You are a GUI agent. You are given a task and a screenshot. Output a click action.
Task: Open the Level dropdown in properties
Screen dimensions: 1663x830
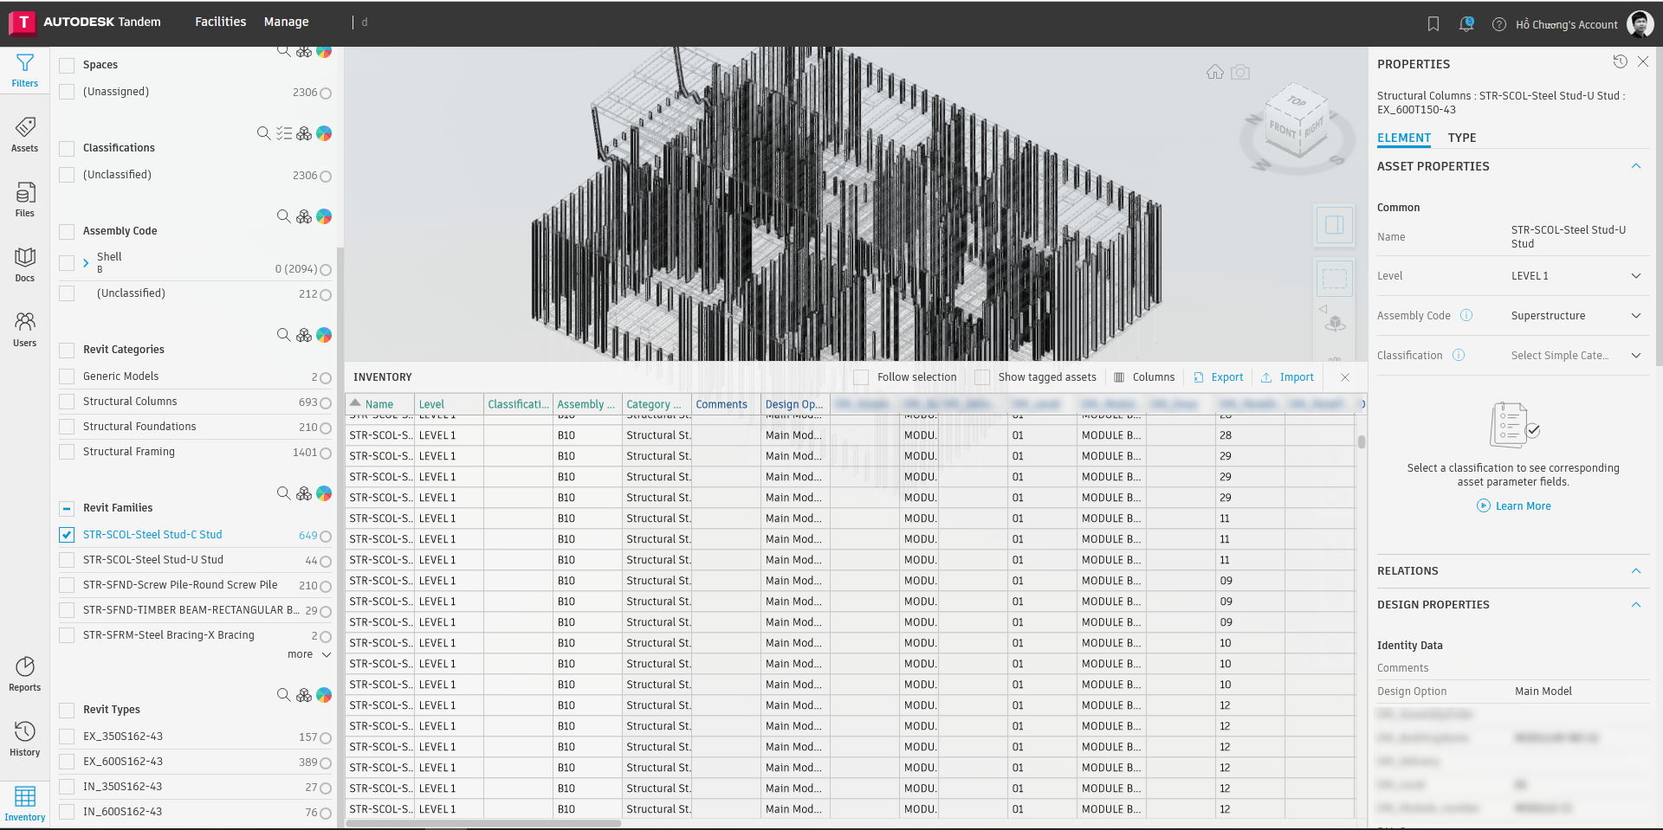1635,276
